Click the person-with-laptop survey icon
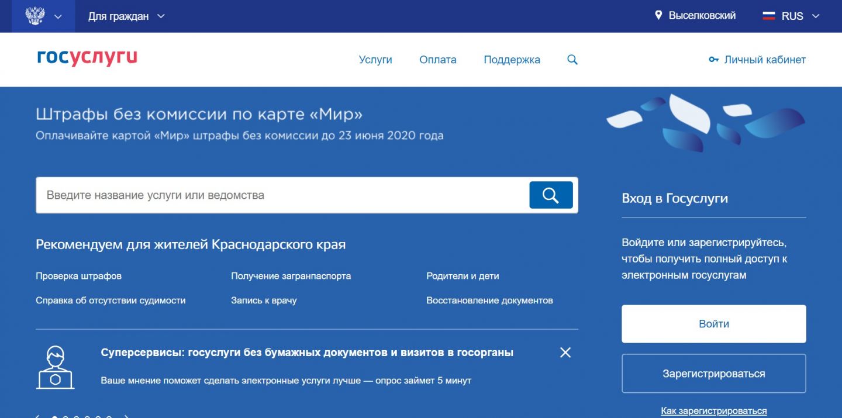Screen dimensions: 842x418 click(x=56, y=367)
